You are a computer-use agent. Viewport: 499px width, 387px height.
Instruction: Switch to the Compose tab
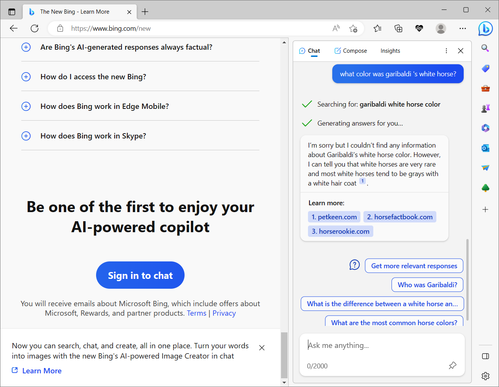click(x=351, y=51)
